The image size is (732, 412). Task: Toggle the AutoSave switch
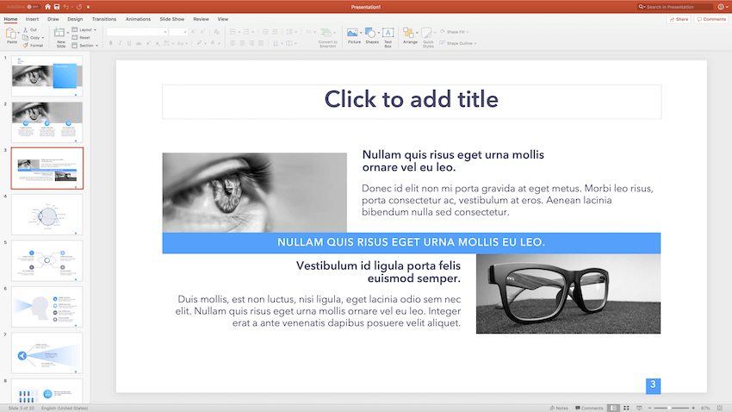click(33, 7)
